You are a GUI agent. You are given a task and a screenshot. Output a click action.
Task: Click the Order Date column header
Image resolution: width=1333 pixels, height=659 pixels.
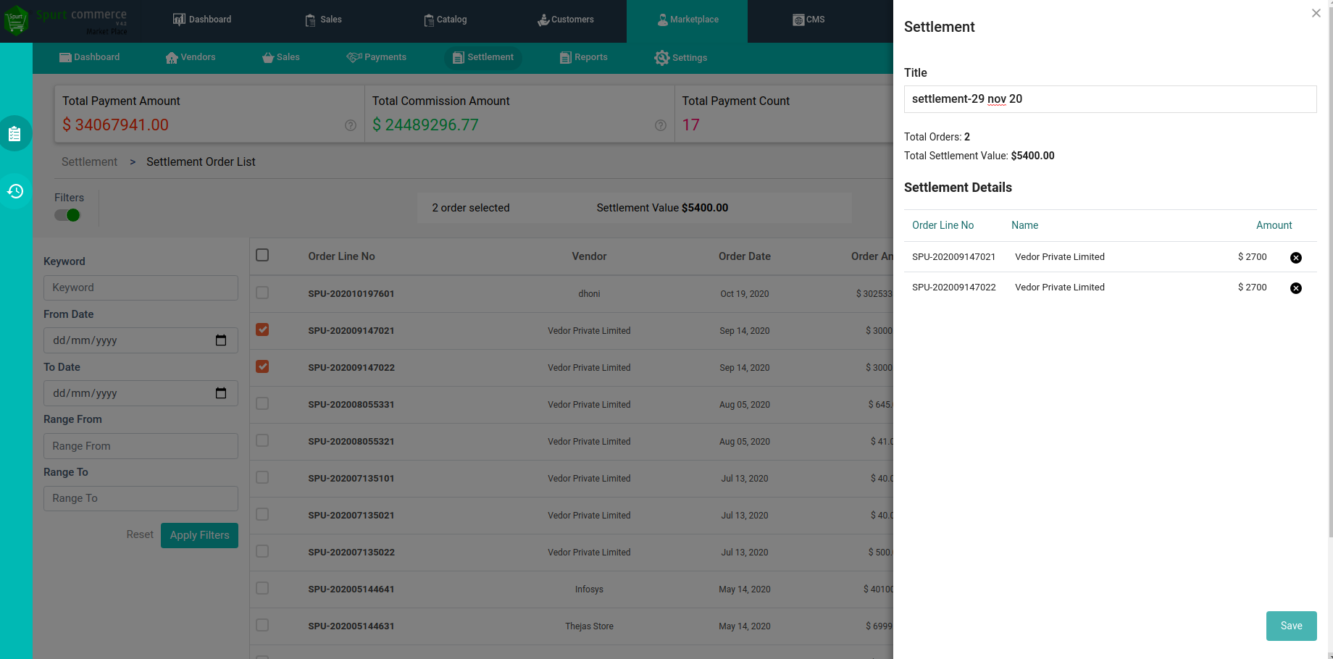click(x=744, y=256)
